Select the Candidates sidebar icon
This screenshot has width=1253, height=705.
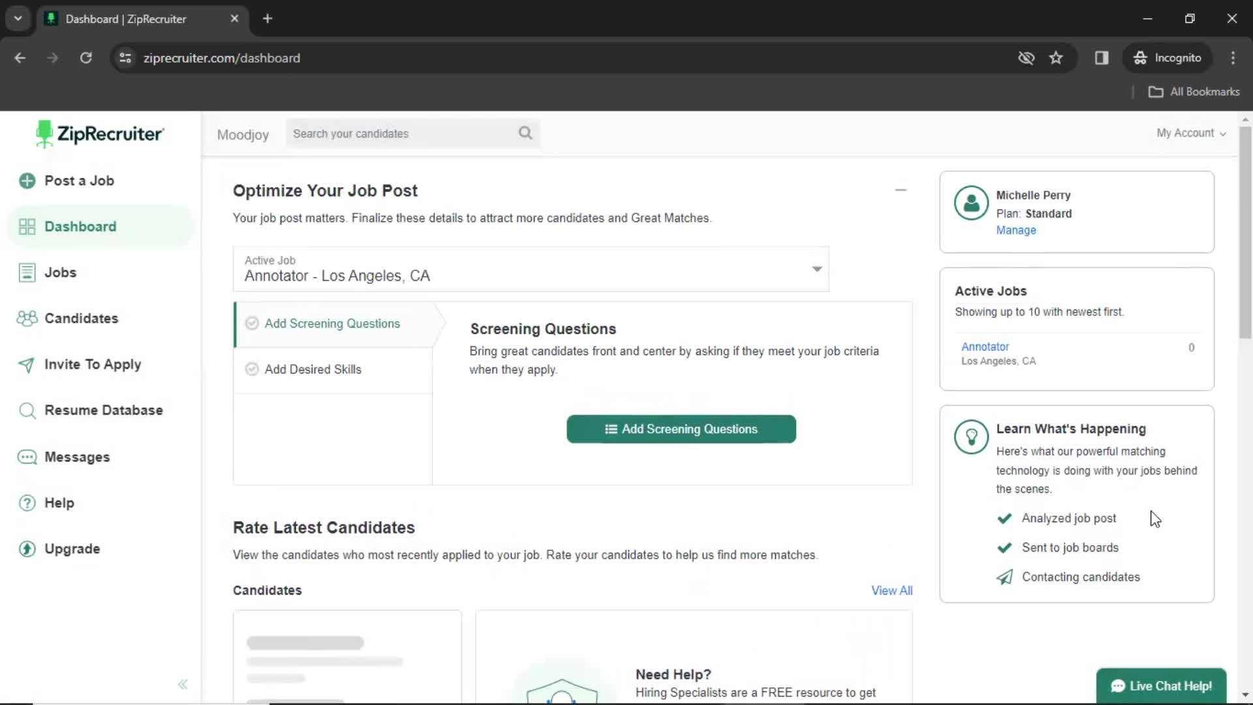(27, 319)
